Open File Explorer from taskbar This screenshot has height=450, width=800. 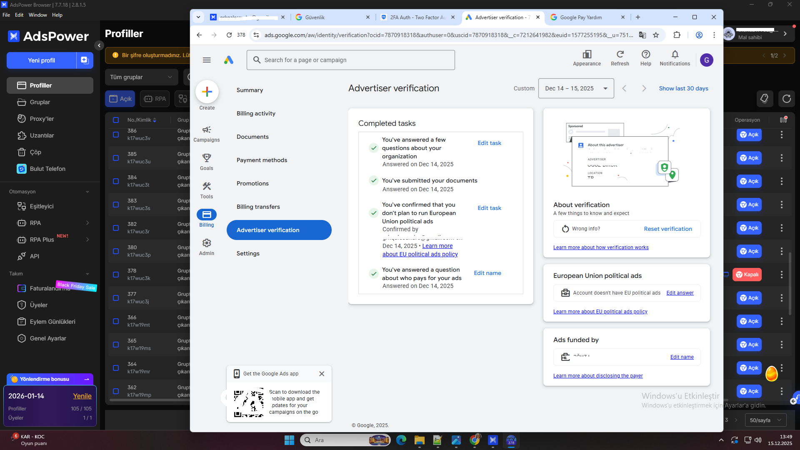pyautogui.click(x=420, y=440)
